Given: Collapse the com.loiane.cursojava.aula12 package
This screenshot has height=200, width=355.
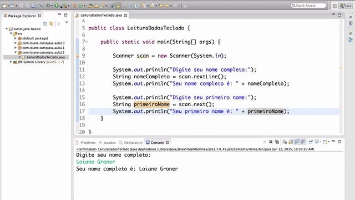Looking at the screenshot, I should point(16,52).
